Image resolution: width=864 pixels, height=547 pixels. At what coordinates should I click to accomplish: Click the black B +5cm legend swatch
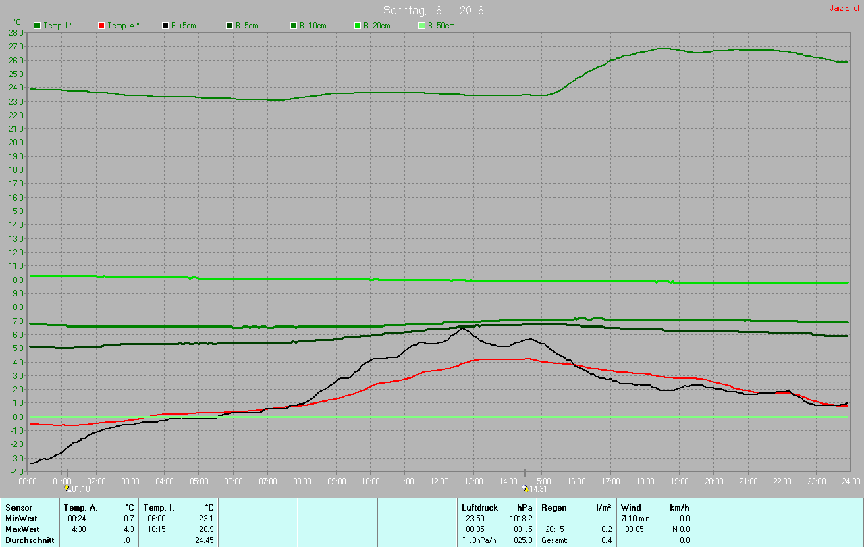[165, 26]
